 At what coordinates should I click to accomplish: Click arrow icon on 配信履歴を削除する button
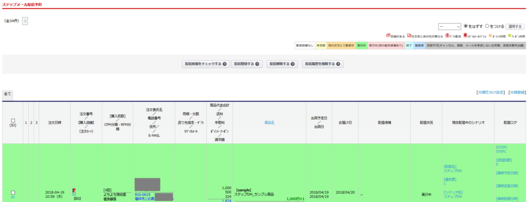click(338, 64)
